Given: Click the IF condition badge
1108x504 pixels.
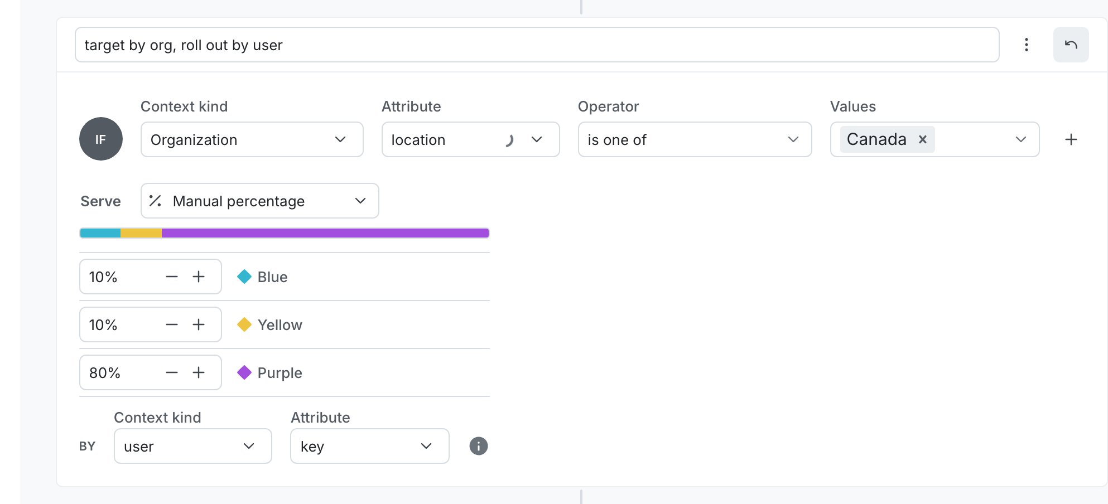Looking at the screenshot, I should pyautogui.click(x=101, y=139).
